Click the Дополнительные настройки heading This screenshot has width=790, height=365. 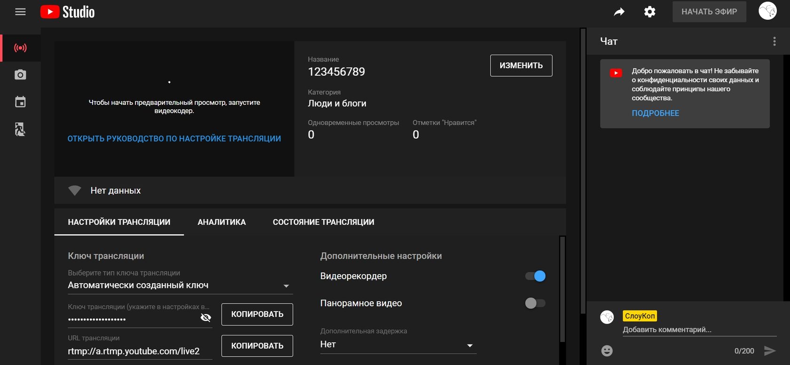pyautogui.click(x=381, y=256)
